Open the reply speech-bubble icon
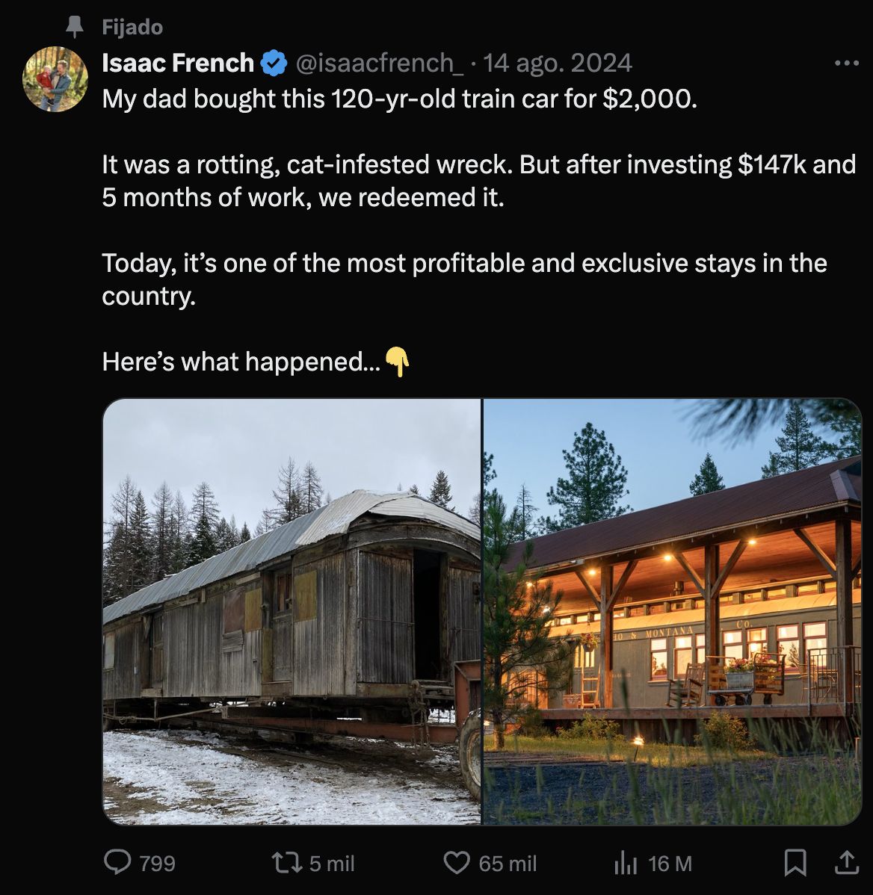 coord(117,862)
